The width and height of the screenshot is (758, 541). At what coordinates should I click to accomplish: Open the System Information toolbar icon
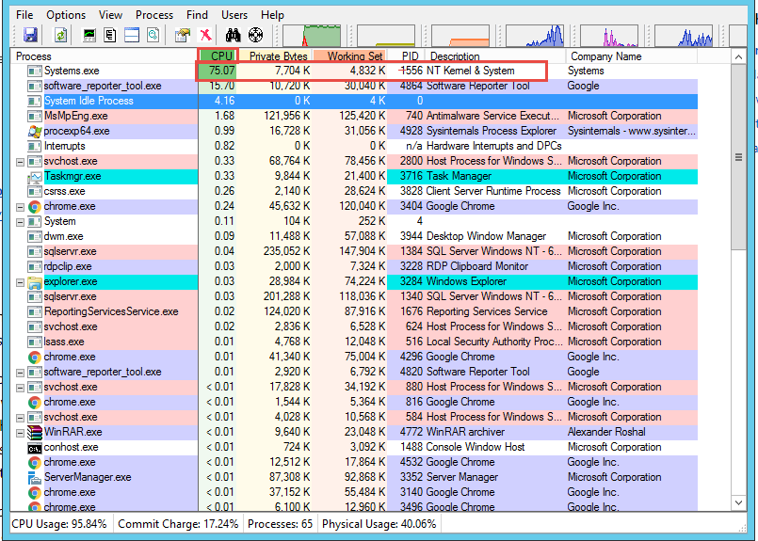coord(89,35)
